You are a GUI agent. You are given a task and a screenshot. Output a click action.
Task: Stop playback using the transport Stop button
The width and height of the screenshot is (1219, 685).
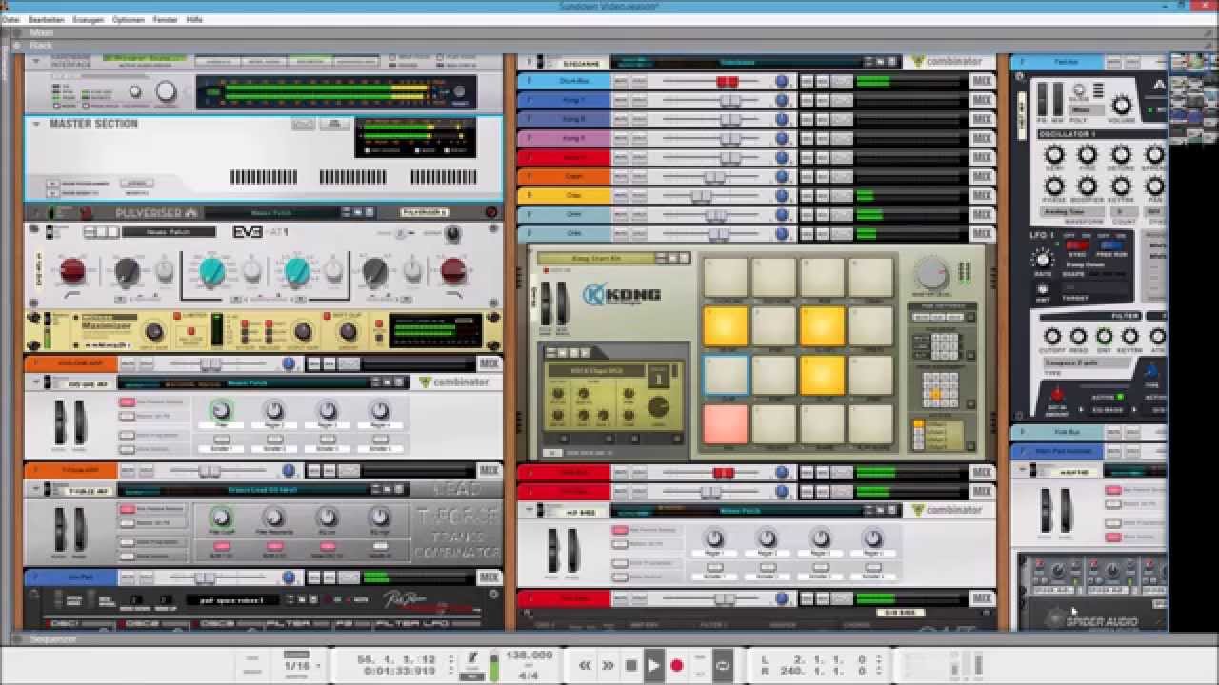pos(630,665)
